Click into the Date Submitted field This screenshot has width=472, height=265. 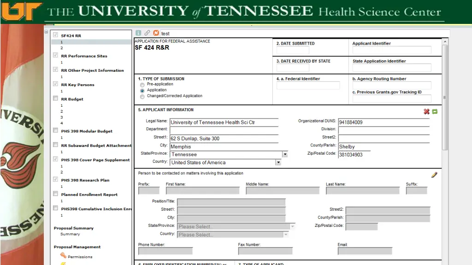point(293,50)
